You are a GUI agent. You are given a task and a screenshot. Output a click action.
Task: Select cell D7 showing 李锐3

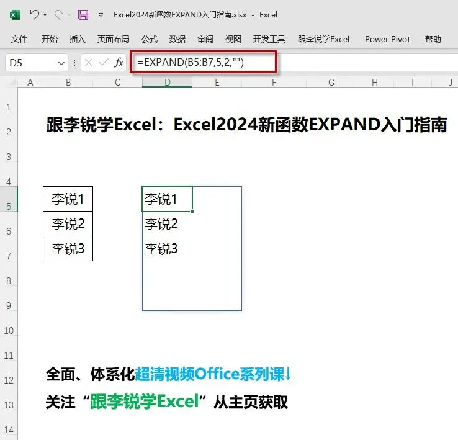(x=167, y=249)
